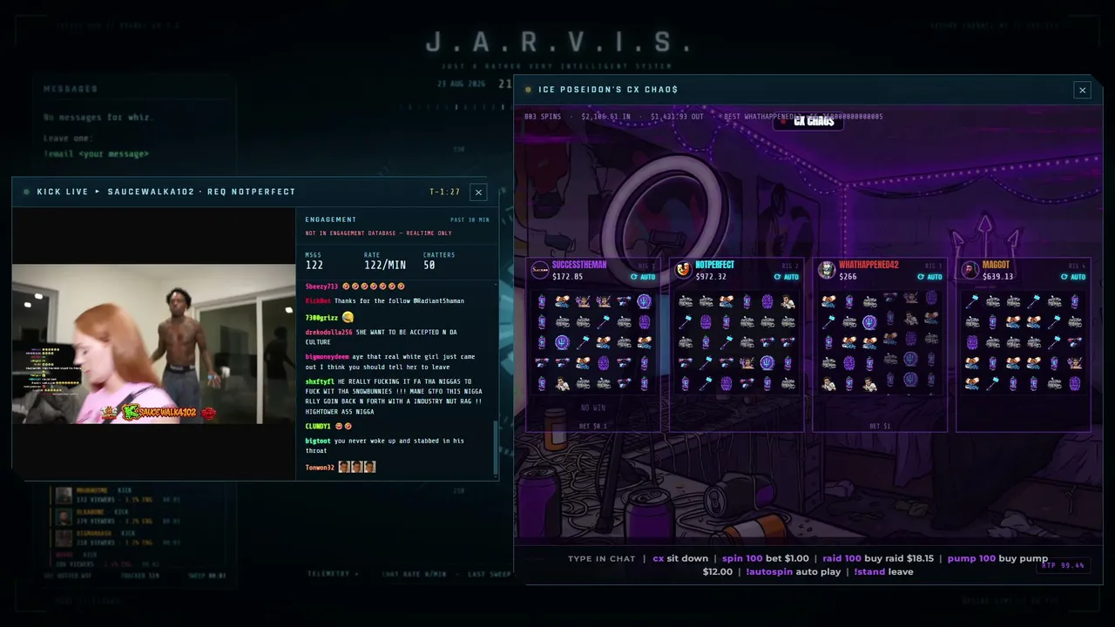Click the "raid 100" command hint
The image size is (1115, 627).
pos(842,558)
